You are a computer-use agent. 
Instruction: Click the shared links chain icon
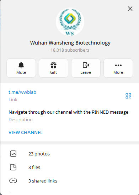(13, 181)
